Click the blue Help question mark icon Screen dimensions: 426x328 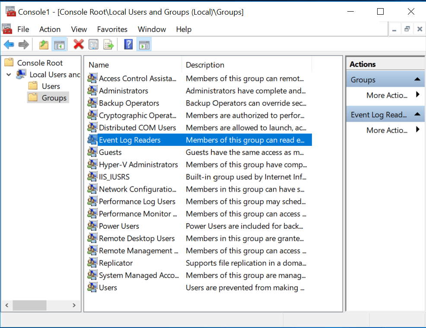[x=128, y=44]
